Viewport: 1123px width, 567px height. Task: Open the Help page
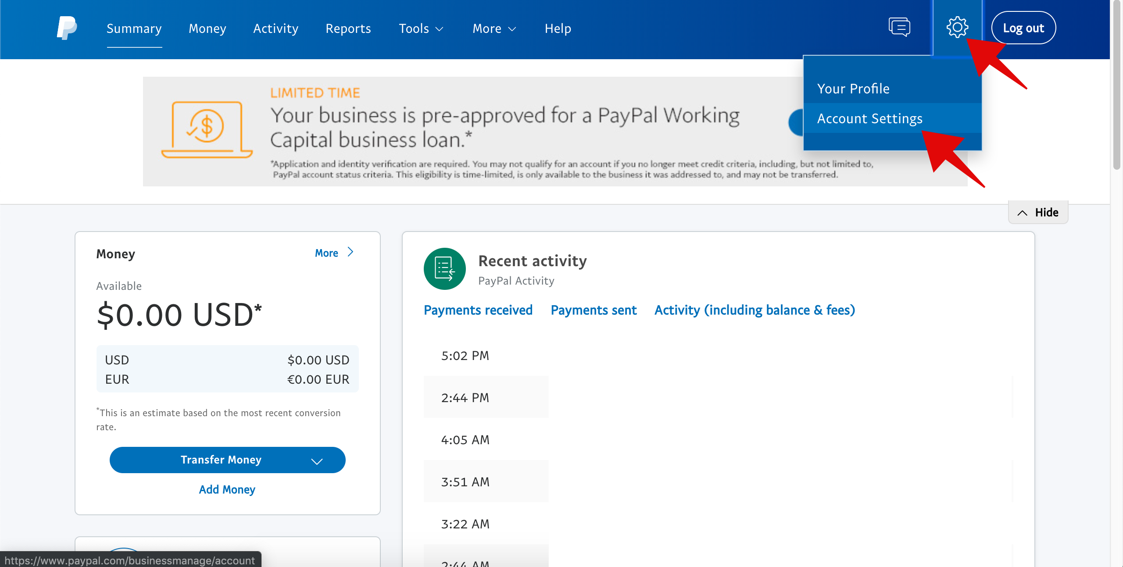[558, 29]
